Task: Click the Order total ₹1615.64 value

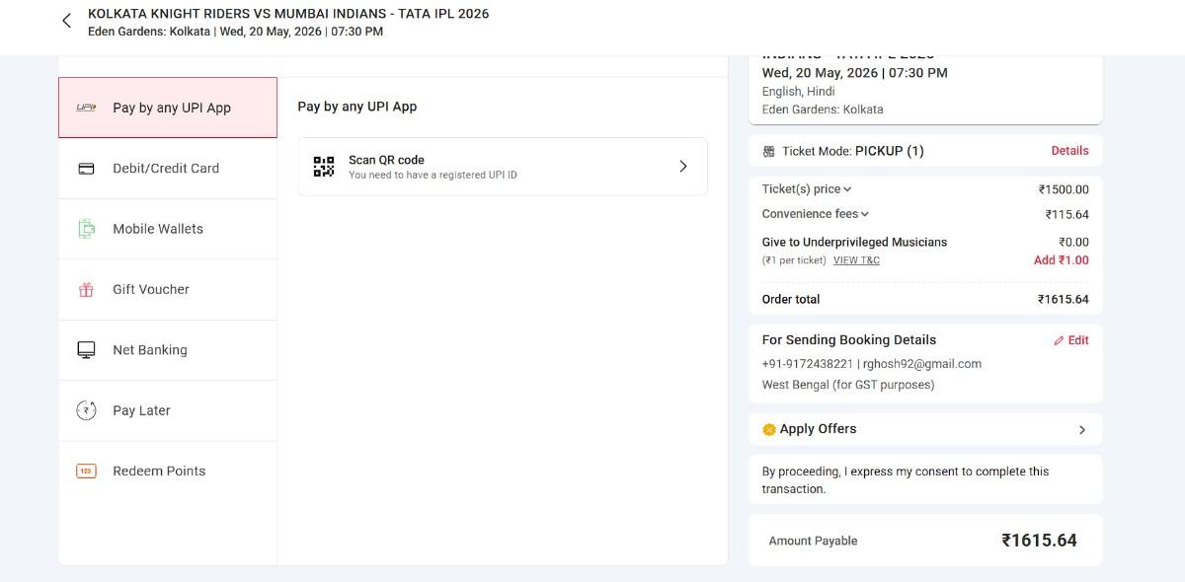Action: click(1064, 300)
